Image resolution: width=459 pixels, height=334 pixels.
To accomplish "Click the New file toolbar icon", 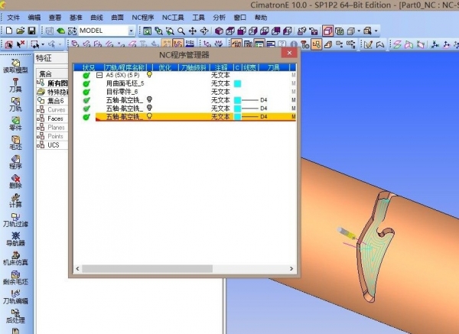I will click(x=9, y=31).
